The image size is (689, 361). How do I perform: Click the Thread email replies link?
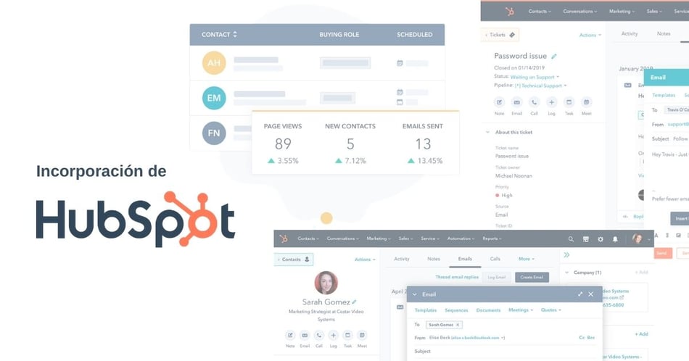pos(457,277)
